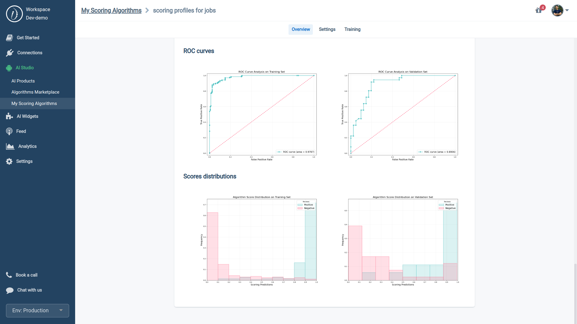Screen dimensions: 577x324
Task: Open the gift notifications icon
Action: [539, 10]
